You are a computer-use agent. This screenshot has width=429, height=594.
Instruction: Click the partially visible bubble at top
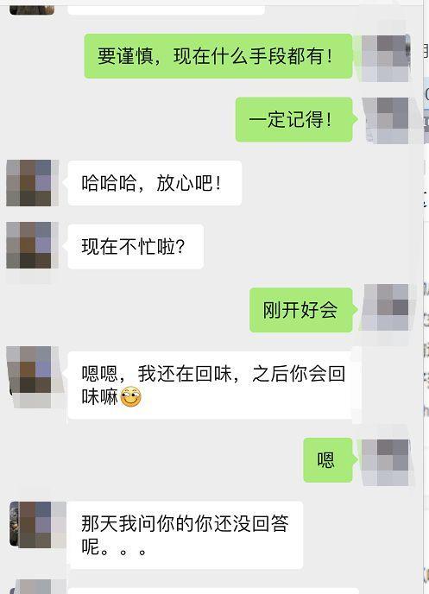pos(166,7)
